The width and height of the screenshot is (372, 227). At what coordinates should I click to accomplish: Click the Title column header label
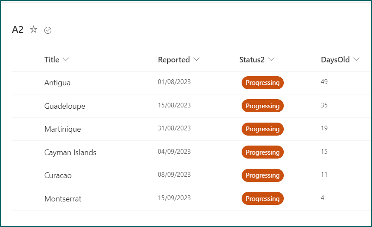pyautogui.click(x=52, y=60)
